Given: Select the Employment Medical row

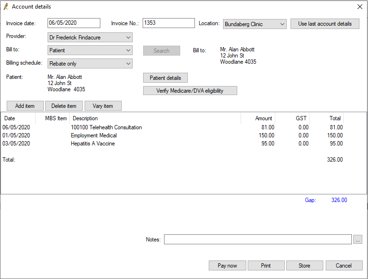Looking at the screenshot, I should click(x=173, y=135).
